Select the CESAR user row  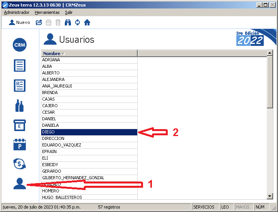[x=89, y=113]
